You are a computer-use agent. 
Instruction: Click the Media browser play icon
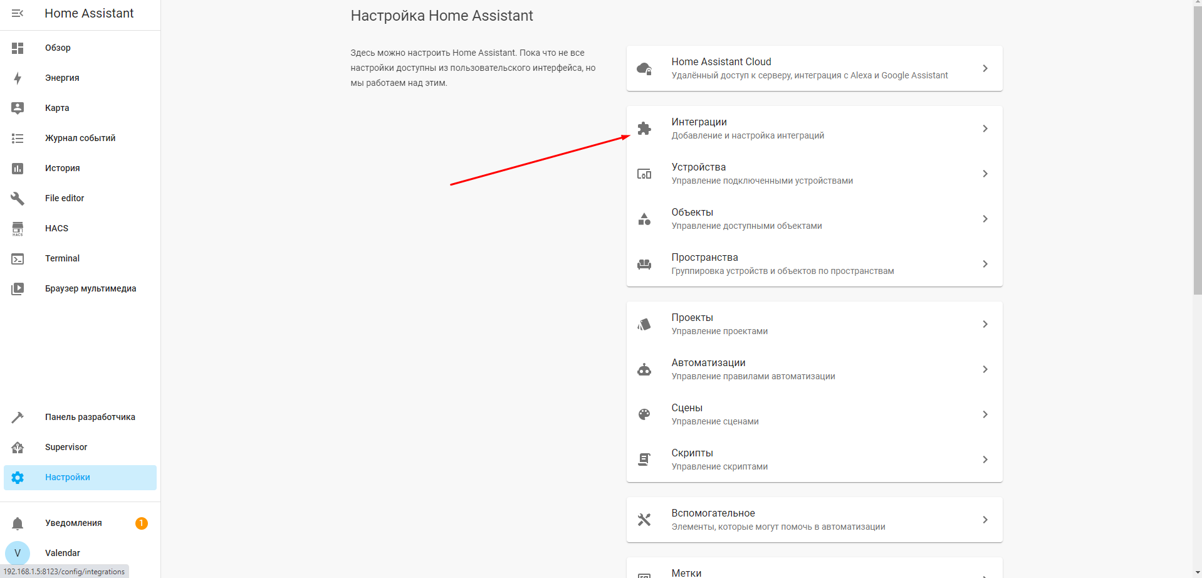18,288
